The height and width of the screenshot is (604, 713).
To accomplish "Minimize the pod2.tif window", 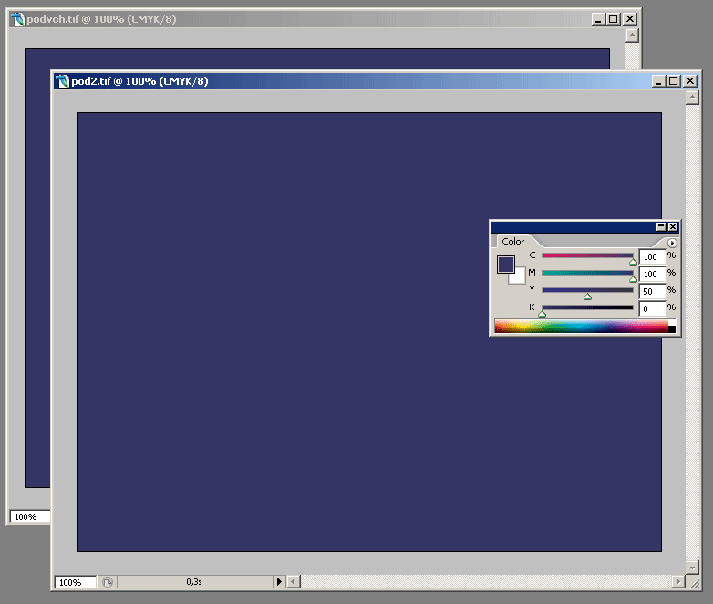I will click(x=659, y=81).
